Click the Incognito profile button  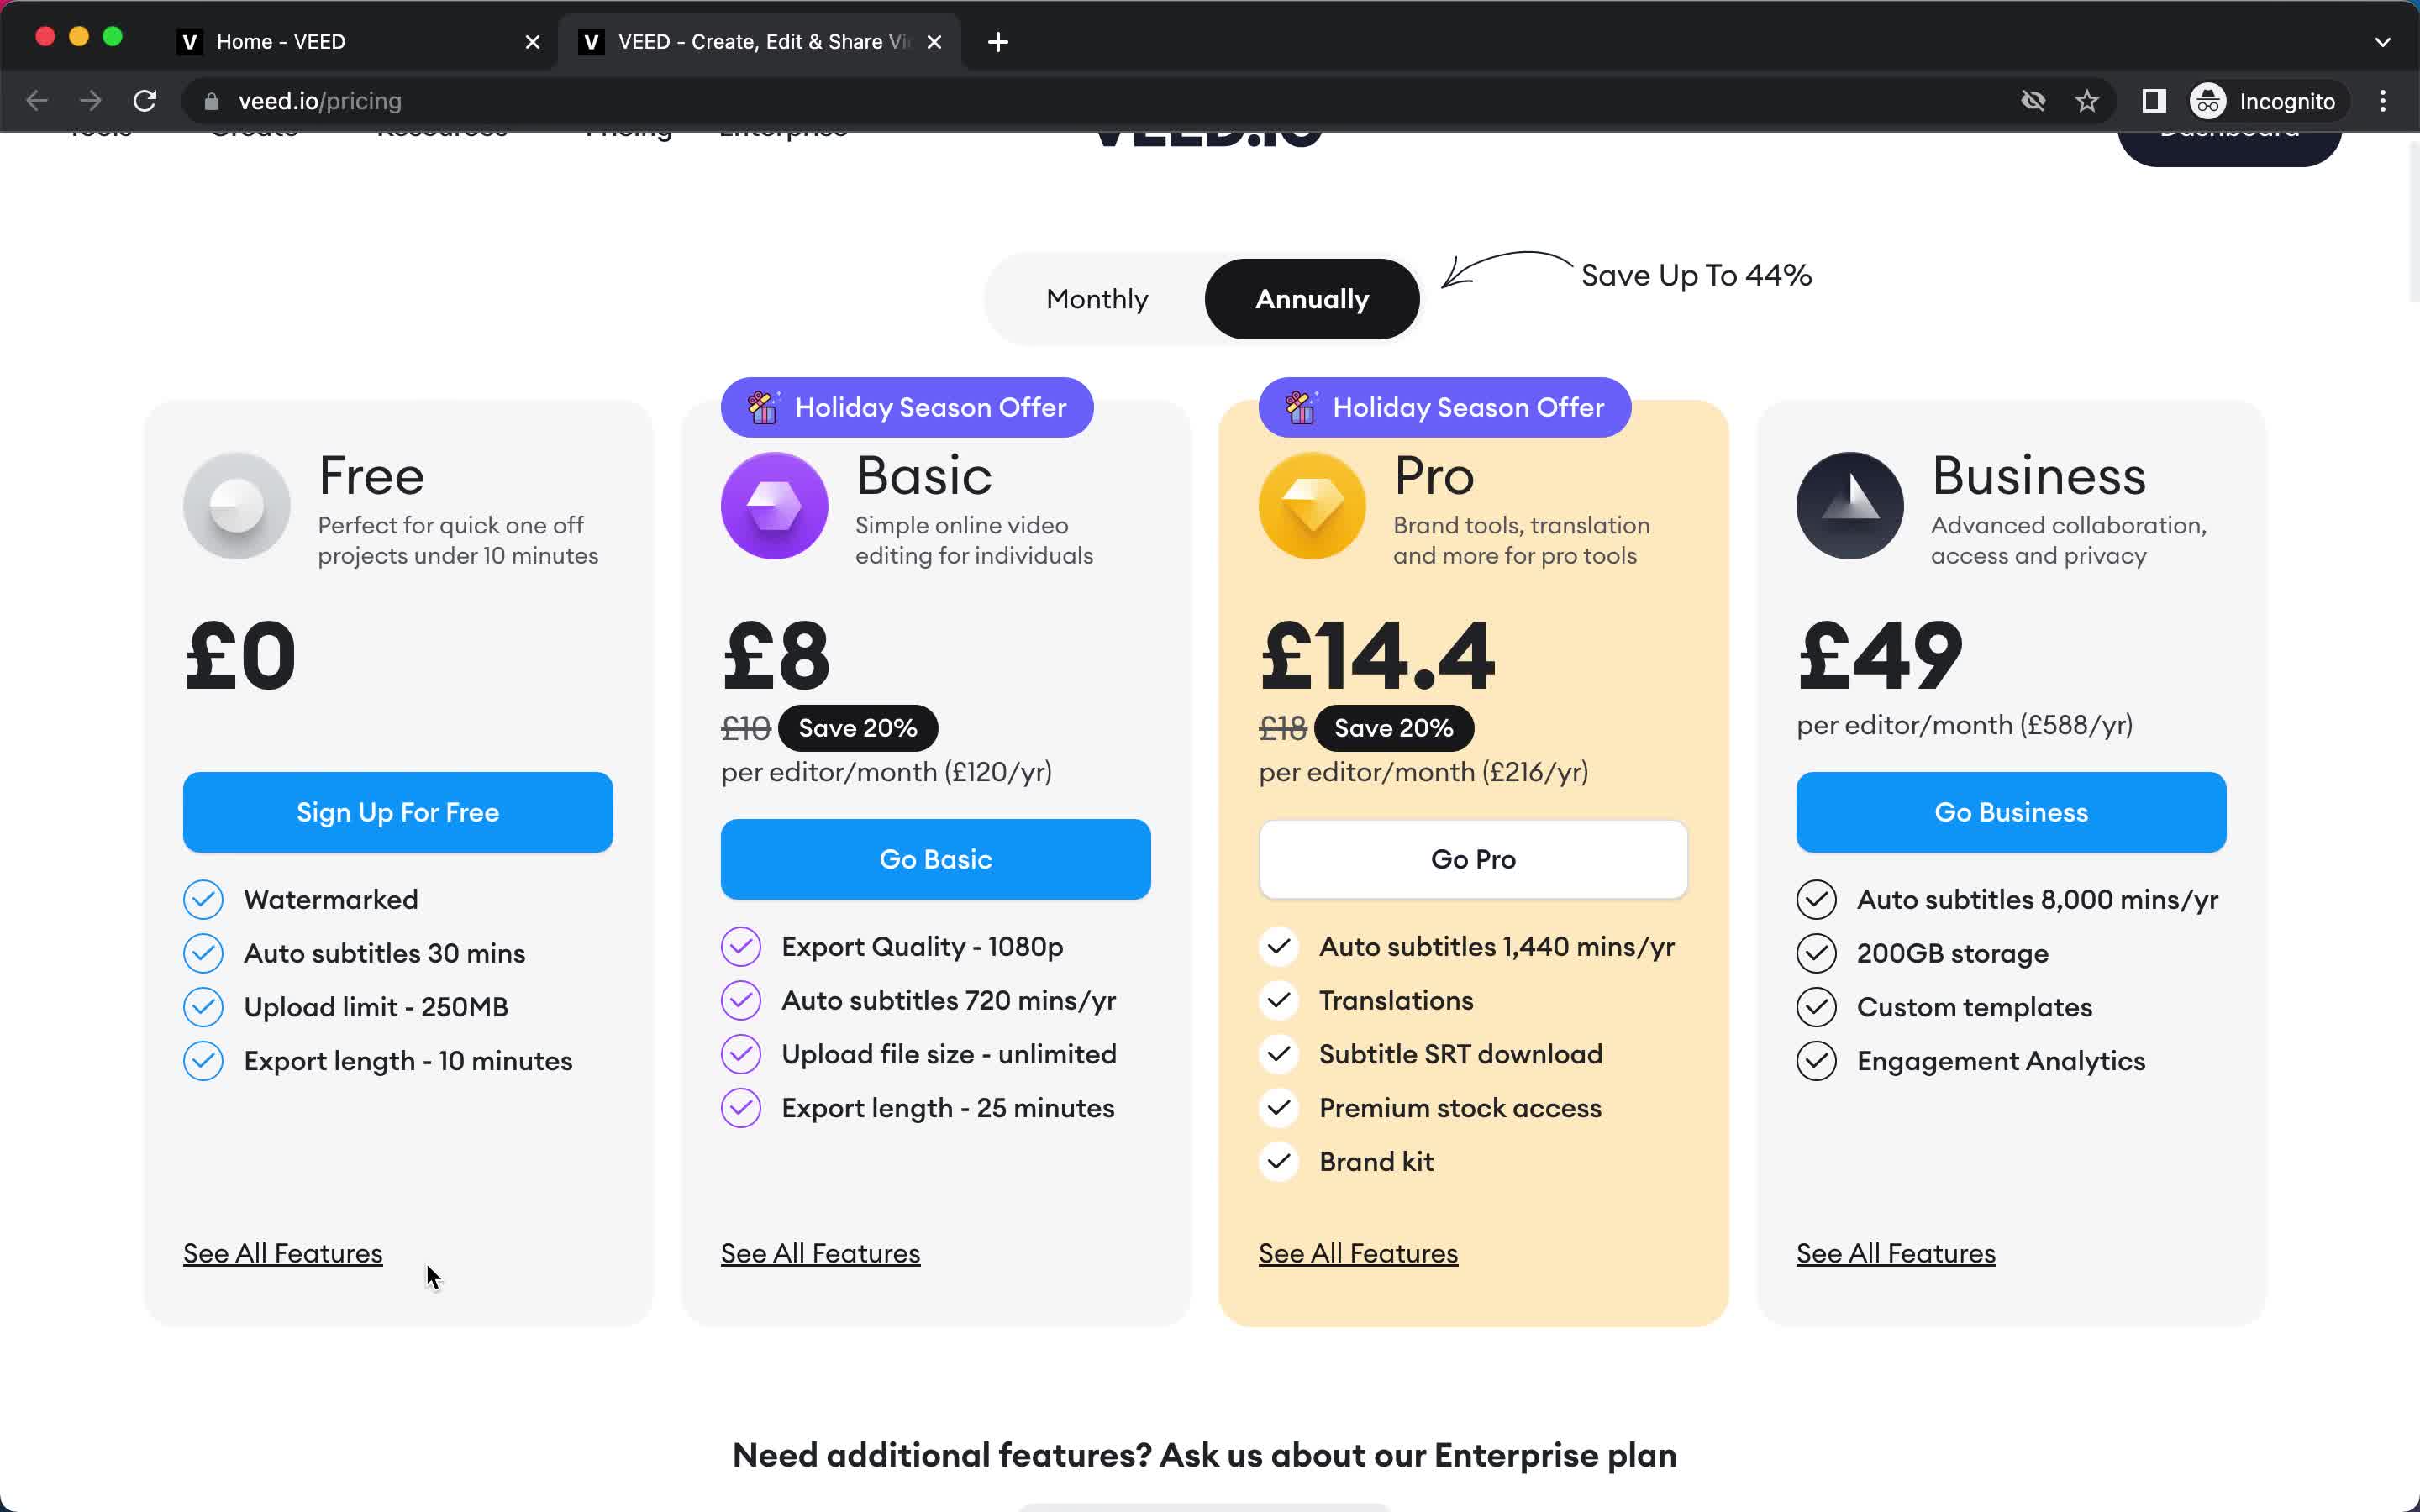2263,101
